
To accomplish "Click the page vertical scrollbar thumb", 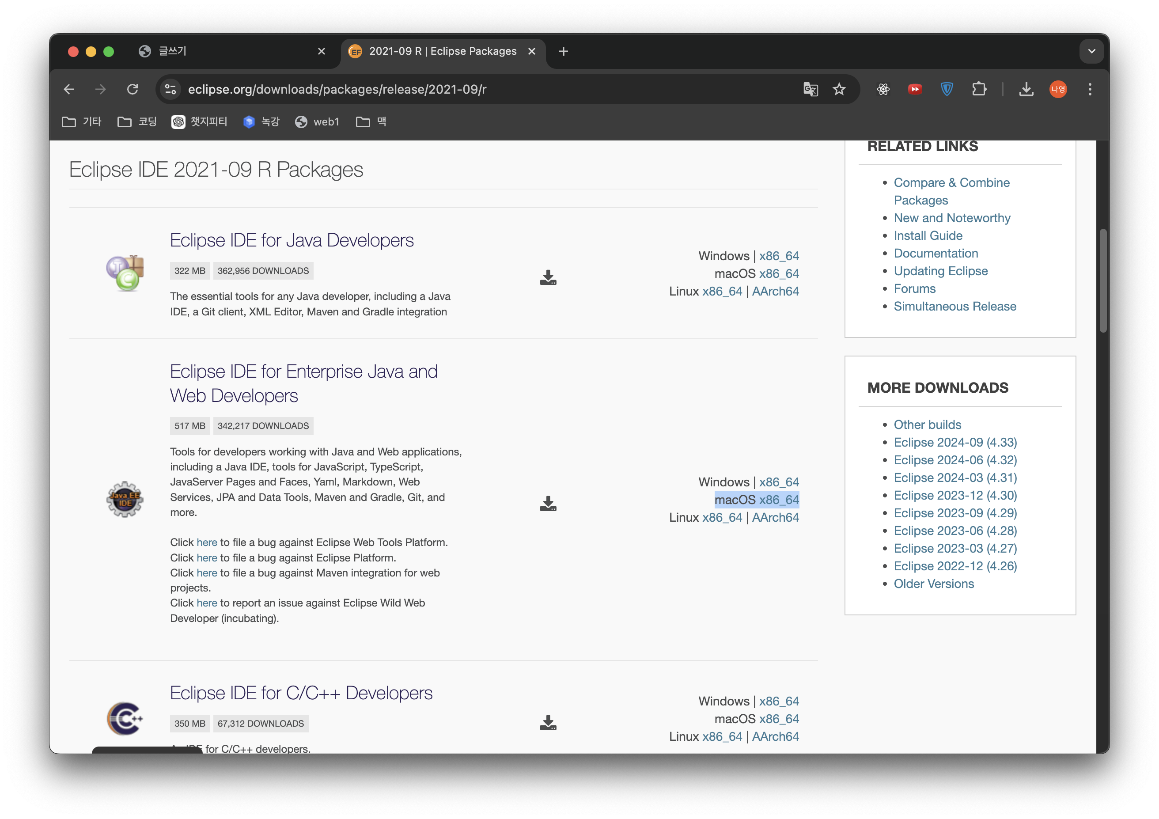I will [1103, 280].
